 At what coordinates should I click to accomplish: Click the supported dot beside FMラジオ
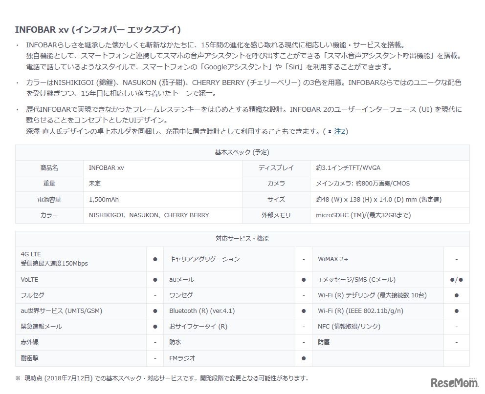pyautogui.click(x=304, y=358)
